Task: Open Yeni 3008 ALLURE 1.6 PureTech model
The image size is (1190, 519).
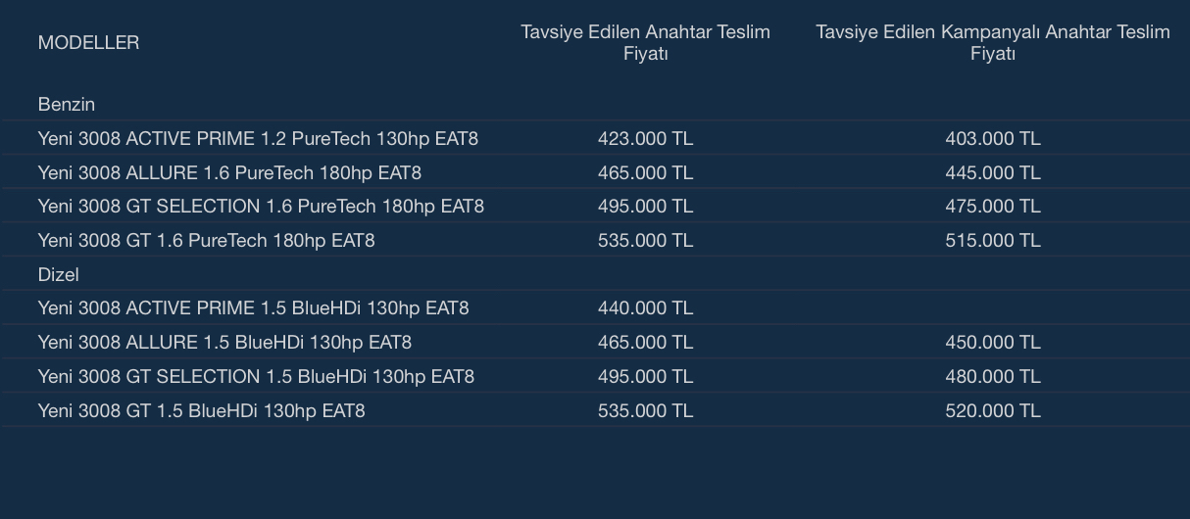Action: (229, 172)
